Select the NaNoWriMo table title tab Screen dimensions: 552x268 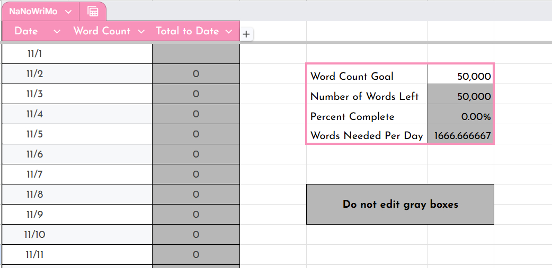coord(33,12)
